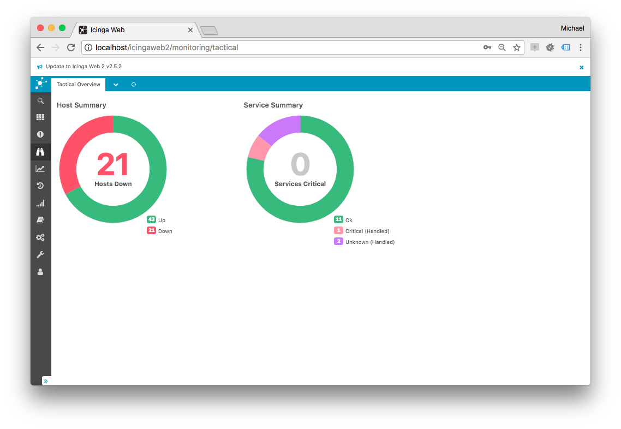This screenshot has width=621, height=429.
Task: Click the grey plus extension icon
Action: click(x=535, y=47)
